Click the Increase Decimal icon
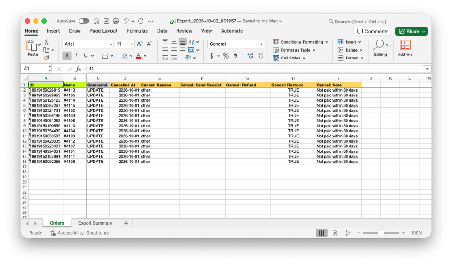452x265 pixels. [250, 56]
